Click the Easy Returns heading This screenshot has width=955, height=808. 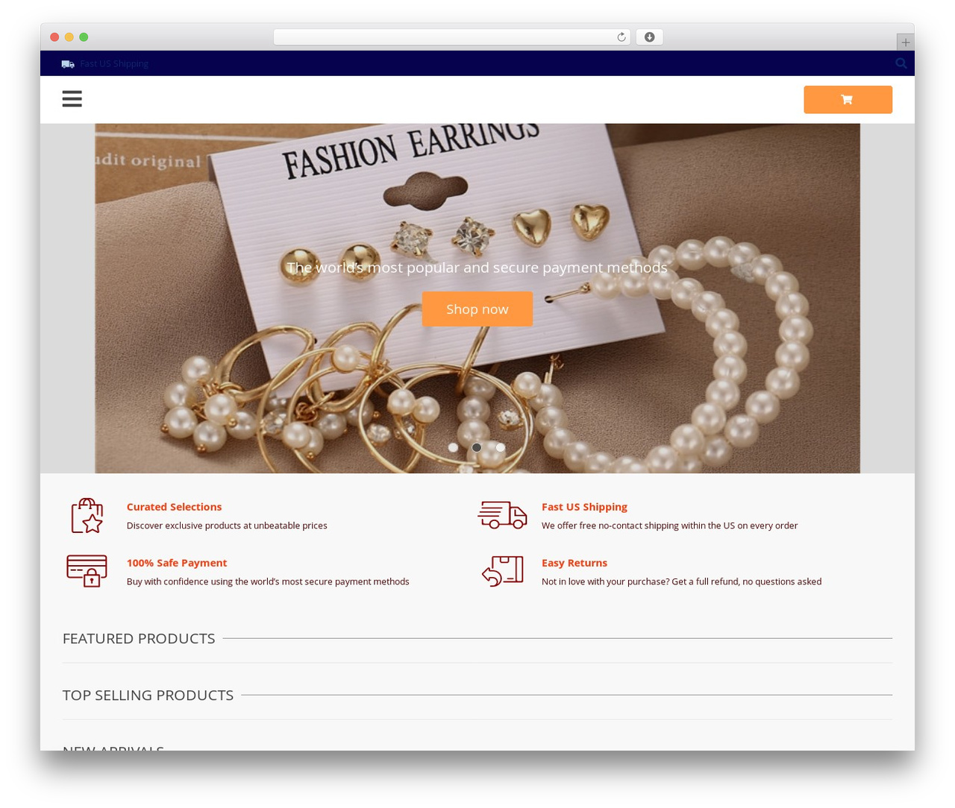pyautogui.click(x=574, y=563)
